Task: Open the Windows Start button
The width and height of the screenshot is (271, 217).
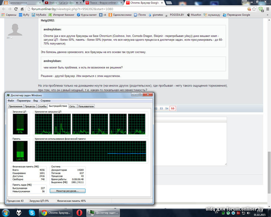Action: coord(5,213)
